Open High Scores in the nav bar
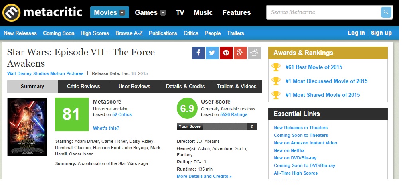 click(95, 33)
